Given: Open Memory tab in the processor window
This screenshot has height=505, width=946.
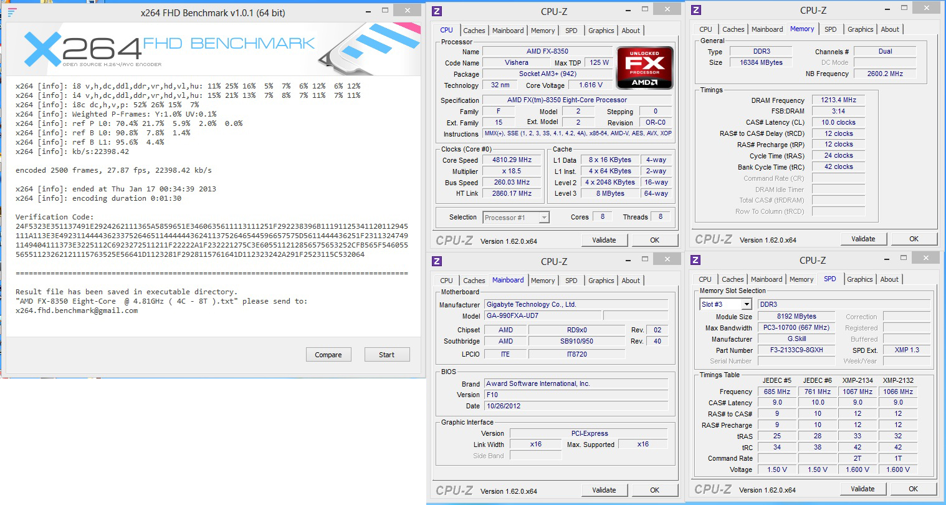Looking at the screenshot, I should click(x=543, y=31).
